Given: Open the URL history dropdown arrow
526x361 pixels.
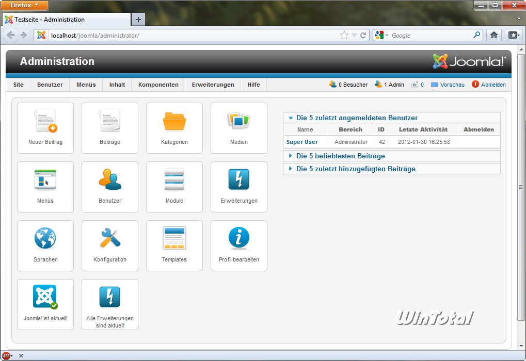Looking at the screenshot, I should pos(354,35).
